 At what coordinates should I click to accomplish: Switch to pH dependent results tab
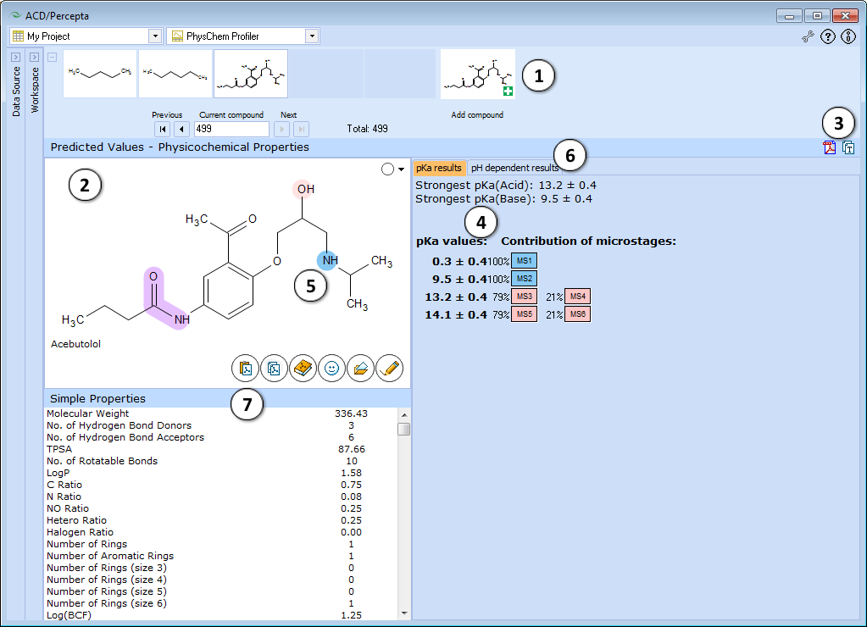pyautogui.click(x=514, y=168)
